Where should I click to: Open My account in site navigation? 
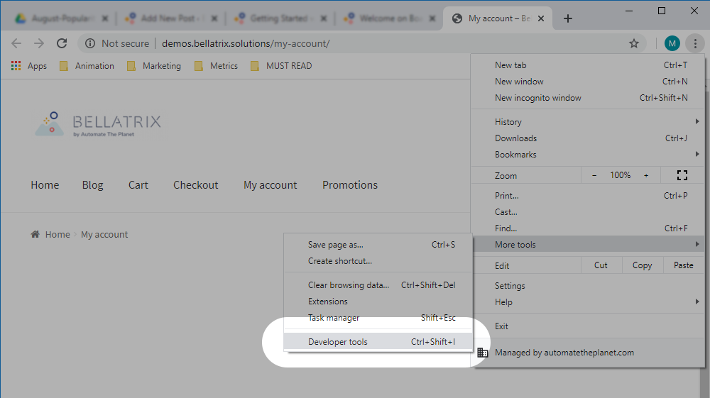[x=271, y=185]
